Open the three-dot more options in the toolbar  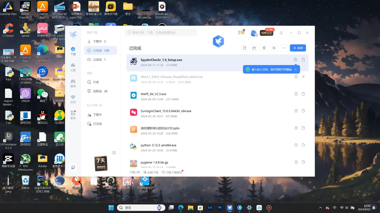click(284, 48)
